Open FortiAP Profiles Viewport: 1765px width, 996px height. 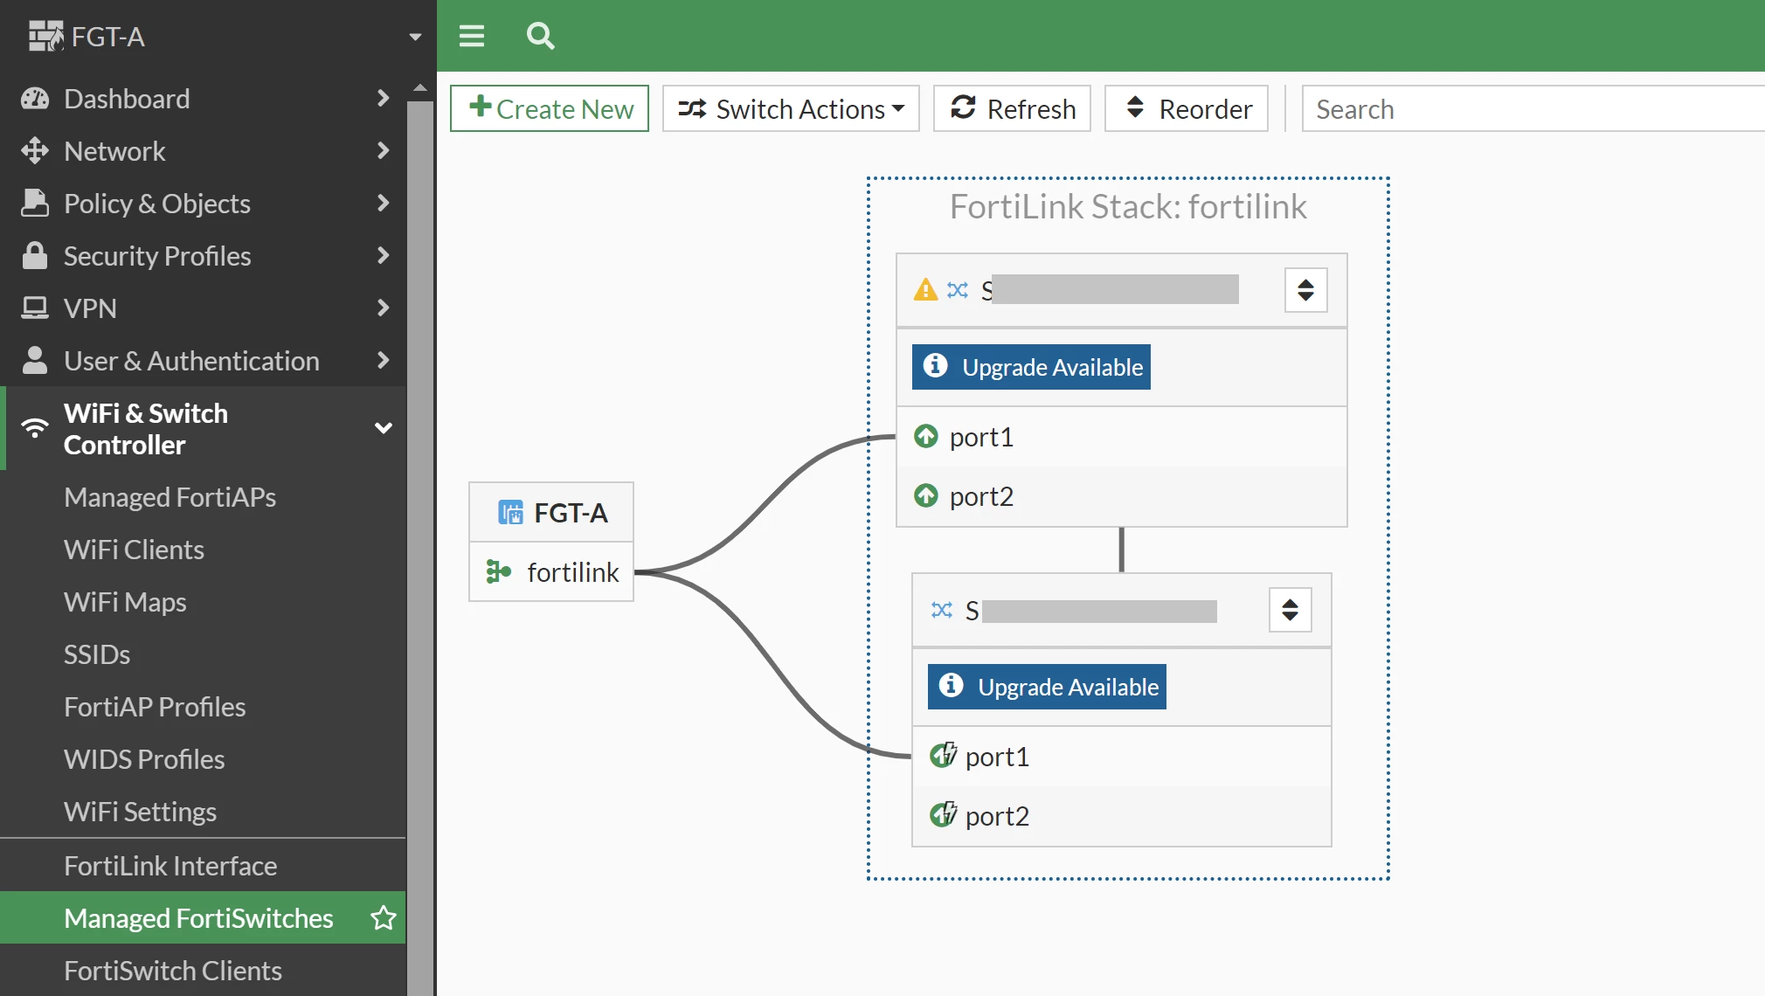155,707
